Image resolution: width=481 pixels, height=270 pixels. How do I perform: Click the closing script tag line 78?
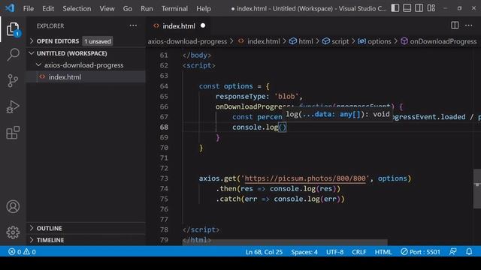pyautogui.click(x=201, y=229)
